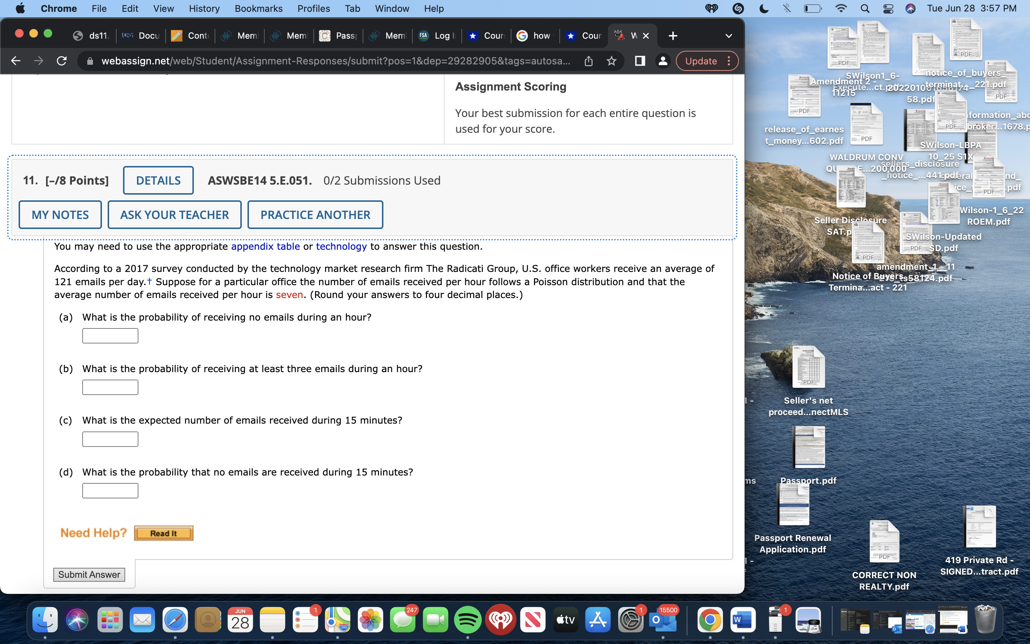Open the Bookmarks menu
Image resolution: width=1030 pixels, height=644 pixels.
[259, 8]
